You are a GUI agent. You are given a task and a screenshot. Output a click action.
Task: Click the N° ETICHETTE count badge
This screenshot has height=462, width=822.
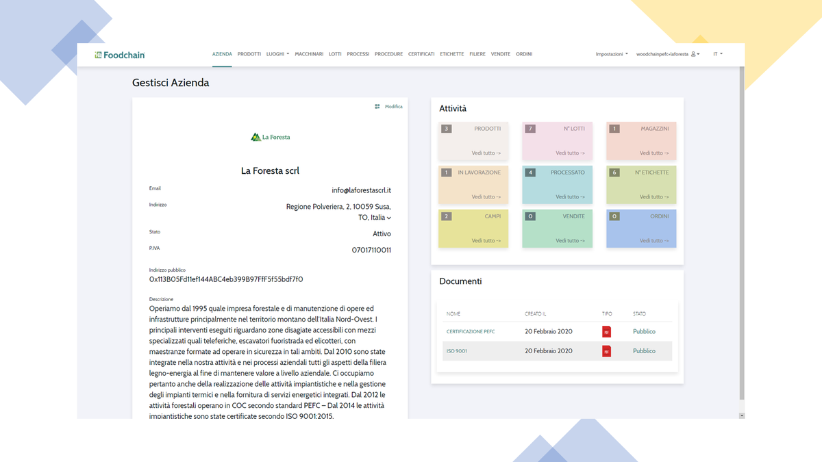coord(614,172)
